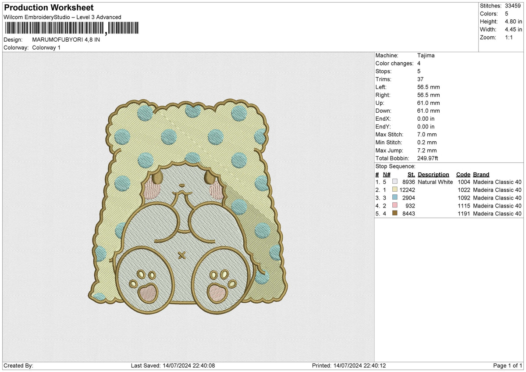Click the 'Stops:' value '5'
Viewport: 526px width, 372px height.
click(x=419, y=72)
